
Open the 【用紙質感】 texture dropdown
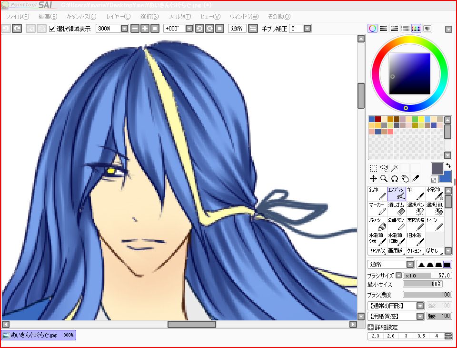420,316
